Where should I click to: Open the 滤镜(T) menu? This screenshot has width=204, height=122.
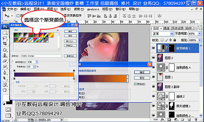point(79,9)
